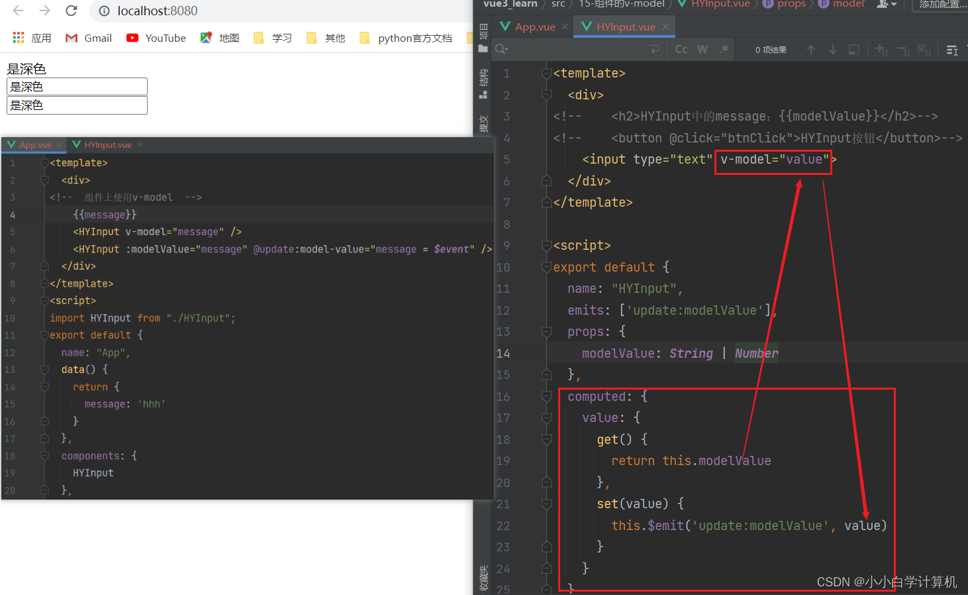This screenshot has height=595, width=968.
Task: Close the HYInput.vue tab in left editor
Action: (x=140, y=144)
